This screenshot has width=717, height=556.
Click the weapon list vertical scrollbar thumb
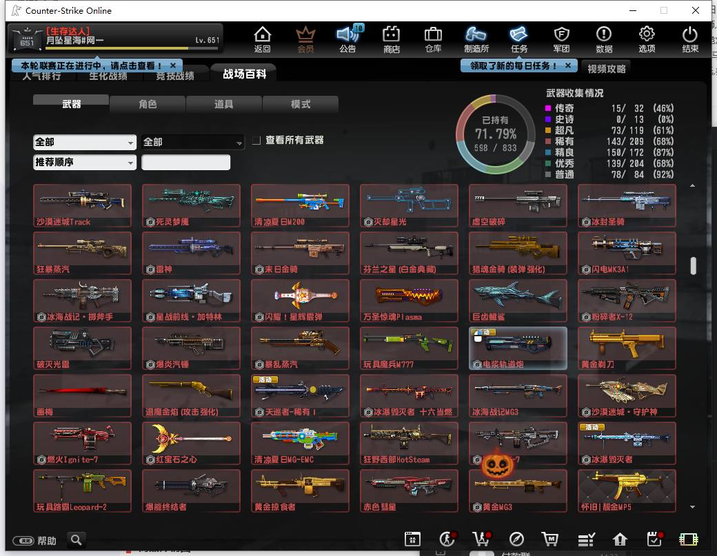click(x=694, y=266)
